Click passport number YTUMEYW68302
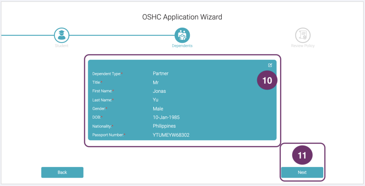Screen dimensions: 365x186 [x=171, y=135]
